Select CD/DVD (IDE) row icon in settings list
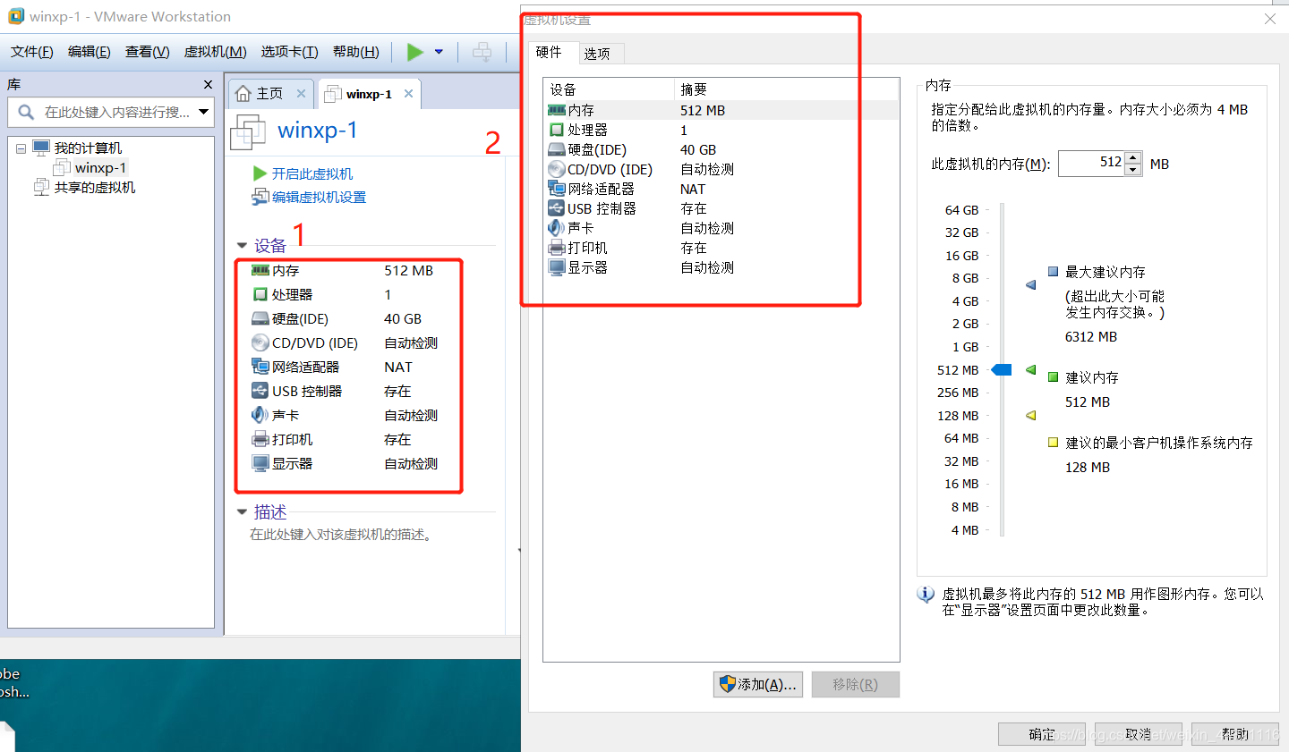The image size is (1289, 752). pos(557,169)
